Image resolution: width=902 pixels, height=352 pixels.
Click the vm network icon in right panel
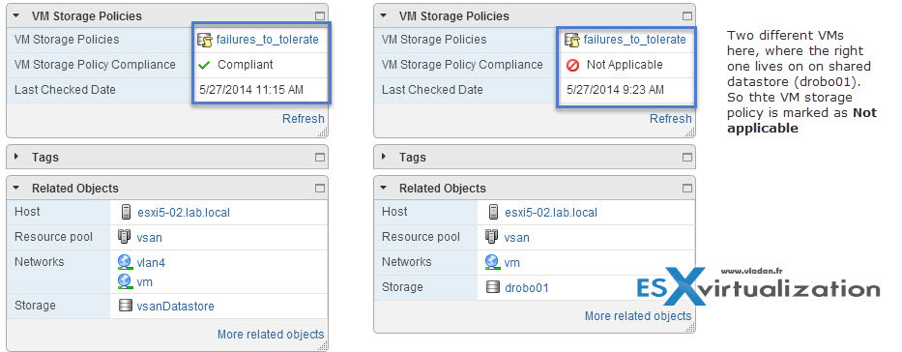coord(492,262)
